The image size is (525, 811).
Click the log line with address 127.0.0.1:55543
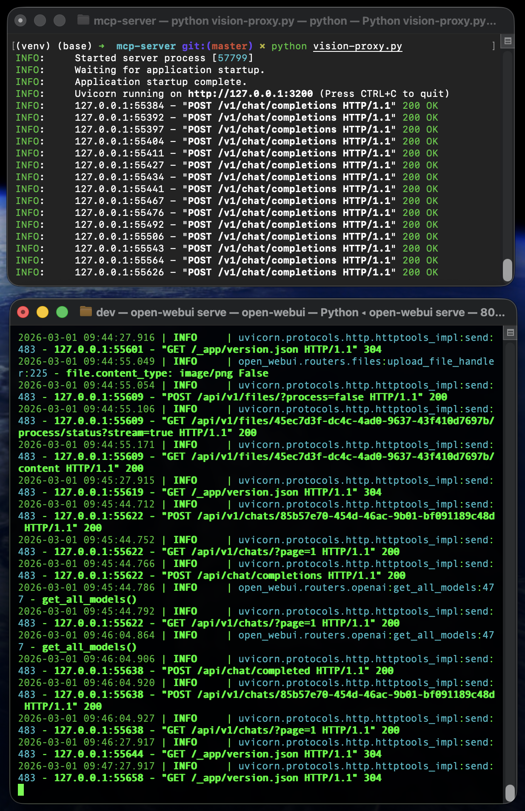pos(227,248)
